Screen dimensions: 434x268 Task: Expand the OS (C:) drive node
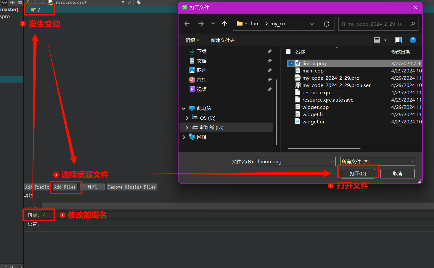point(187,118)
